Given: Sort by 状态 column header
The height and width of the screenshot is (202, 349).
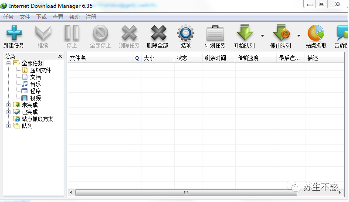Looking at the screenshot, I should [x=188, y=58].
